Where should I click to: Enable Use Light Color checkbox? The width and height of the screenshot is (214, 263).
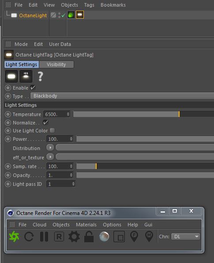[x=53, y=130]
